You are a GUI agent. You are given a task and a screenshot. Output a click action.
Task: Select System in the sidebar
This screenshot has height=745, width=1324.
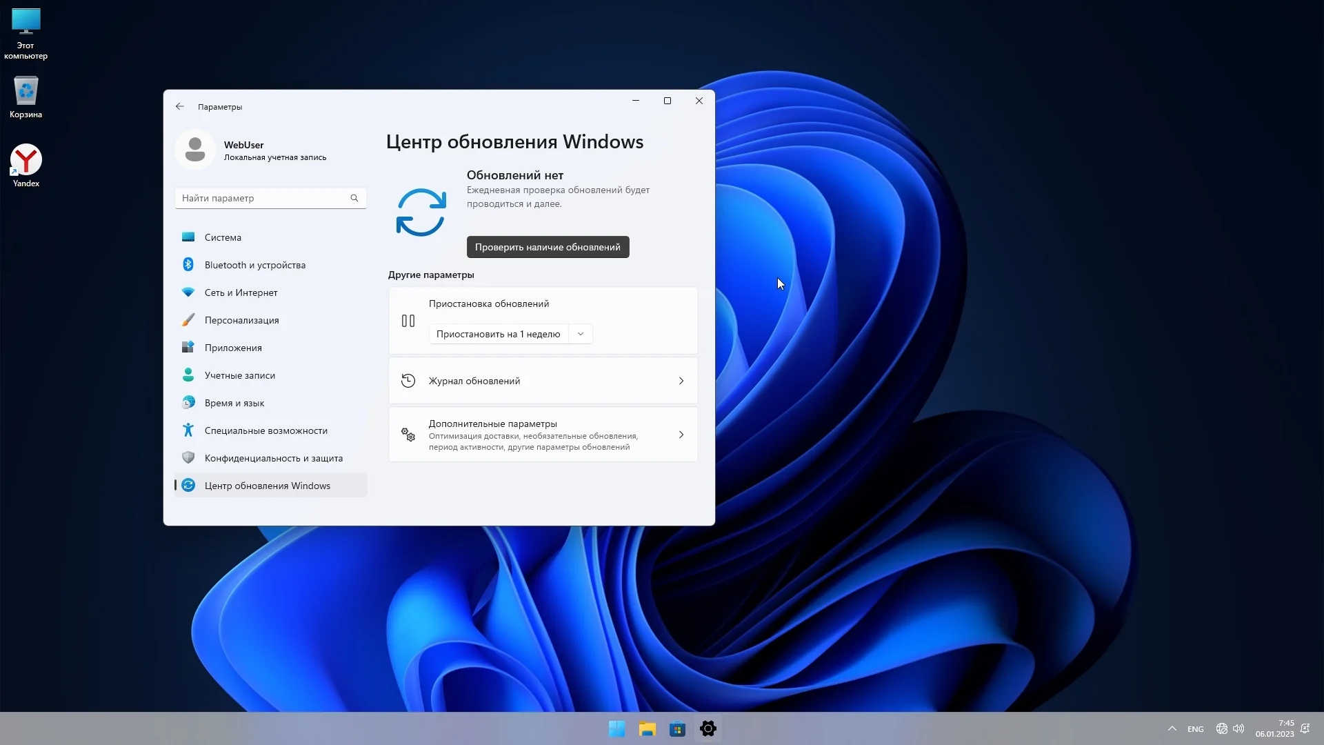(x=223, y=237)
